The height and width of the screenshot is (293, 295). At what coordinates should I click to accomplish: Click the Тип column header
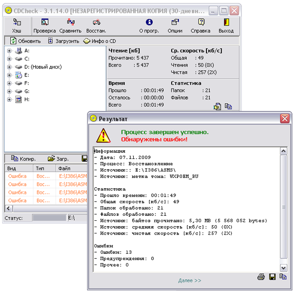44,168
